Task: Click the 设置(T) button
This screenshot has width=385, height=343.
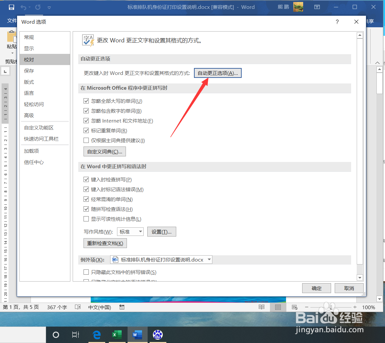Action: (161, 232)
